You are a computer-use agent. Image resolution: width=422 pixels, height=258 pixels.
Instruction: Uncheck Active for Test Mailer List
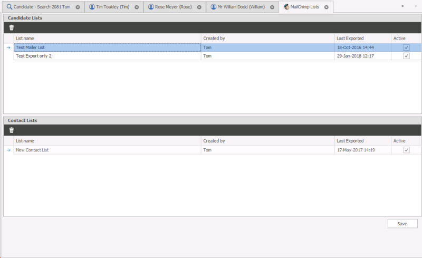406,47
